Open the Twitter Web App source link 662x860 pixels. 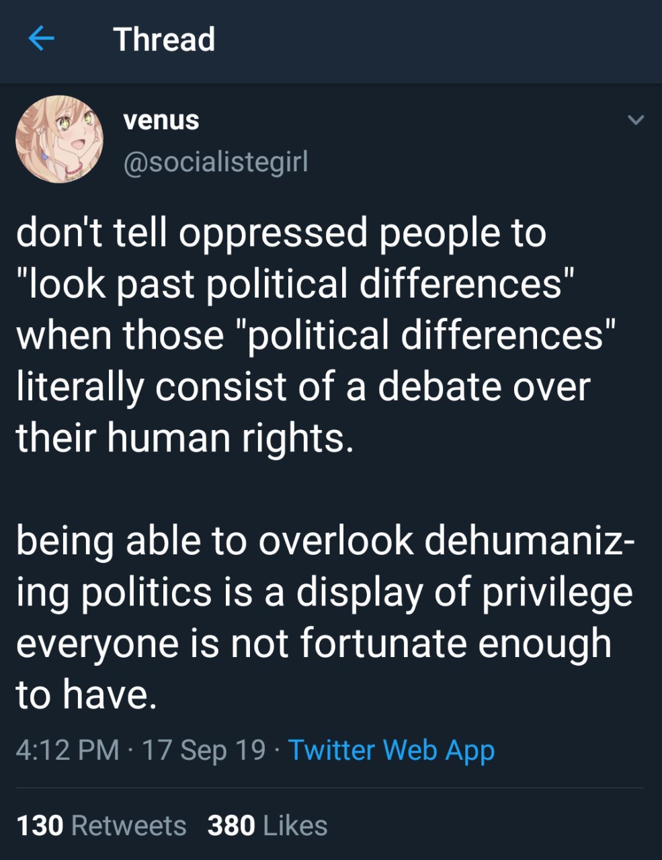coord(391,749)
